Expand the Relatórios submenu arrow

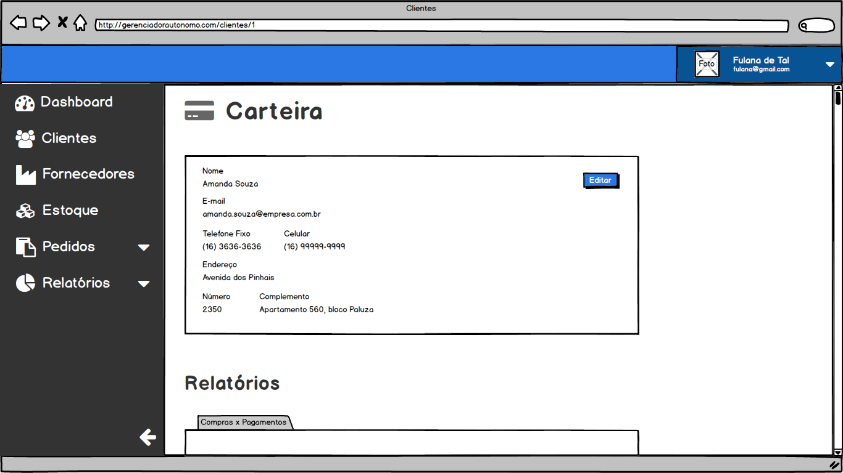point(144,284)
